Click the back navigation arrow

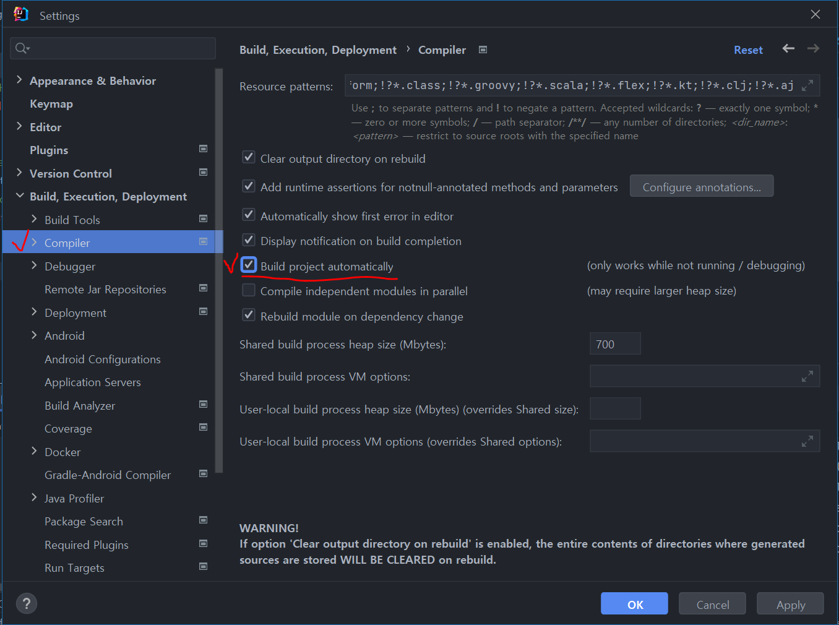788,50
